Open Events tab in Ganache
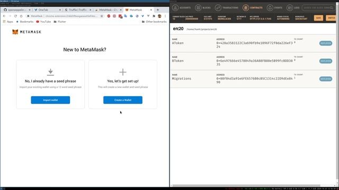 tap(274, 8)
